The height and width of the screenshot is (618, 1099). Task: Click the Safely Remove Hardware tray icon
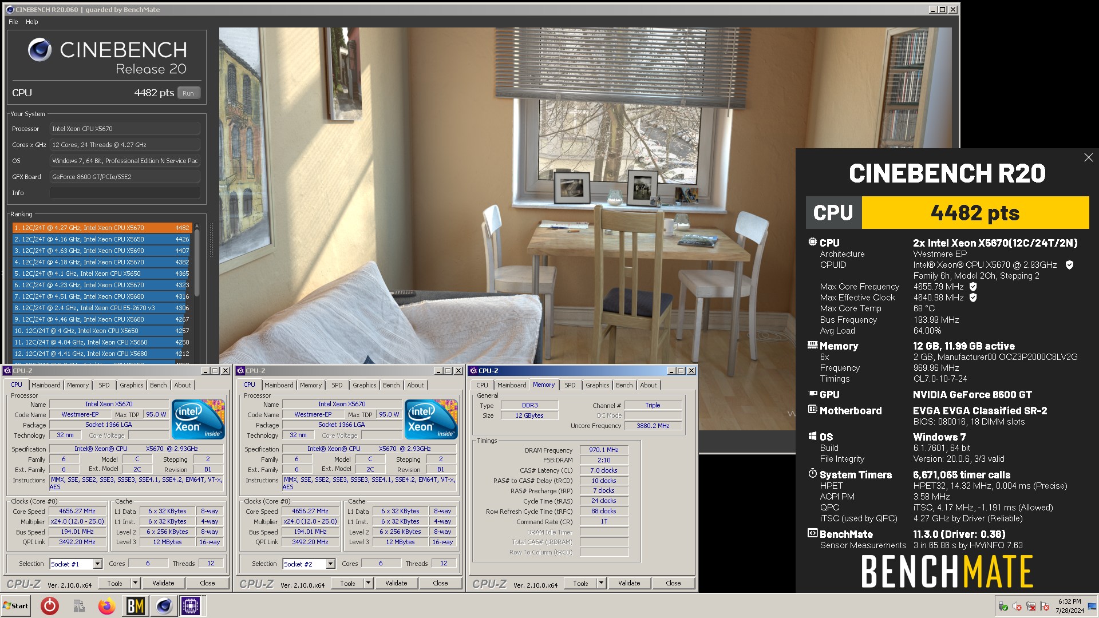pos(1003,607)
